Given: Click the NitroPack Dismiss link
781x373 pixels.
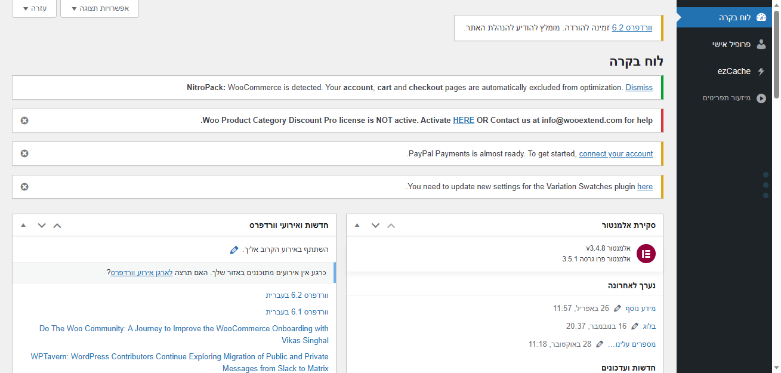Looking at the screenshot, I should 639,88.
